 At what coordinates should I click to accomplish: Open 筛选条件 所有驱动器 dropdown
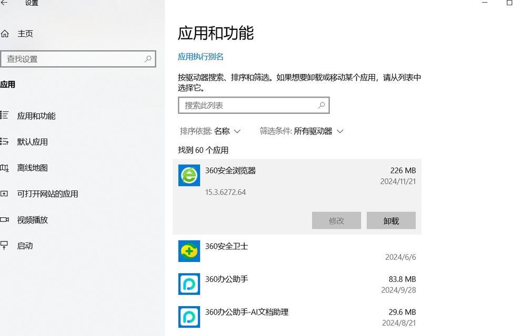[x=301, y=131]
